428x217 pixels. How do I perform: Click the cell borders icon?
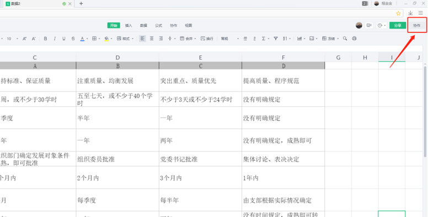94,39
